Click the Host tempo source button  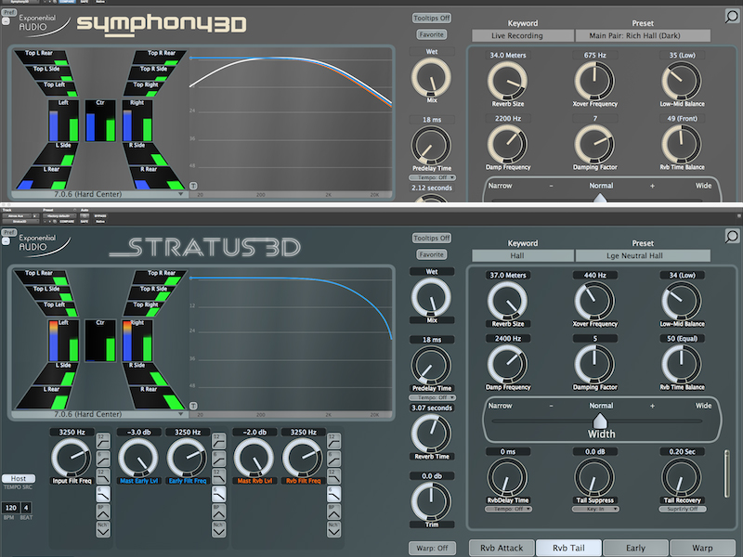pyautogui.click(x=17, y=479)
